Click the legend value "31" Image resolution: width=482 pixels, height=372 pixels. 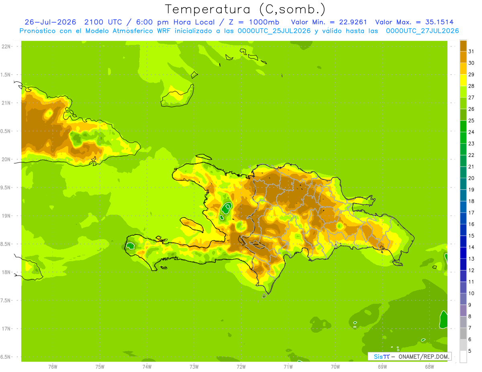coord(471,51)
